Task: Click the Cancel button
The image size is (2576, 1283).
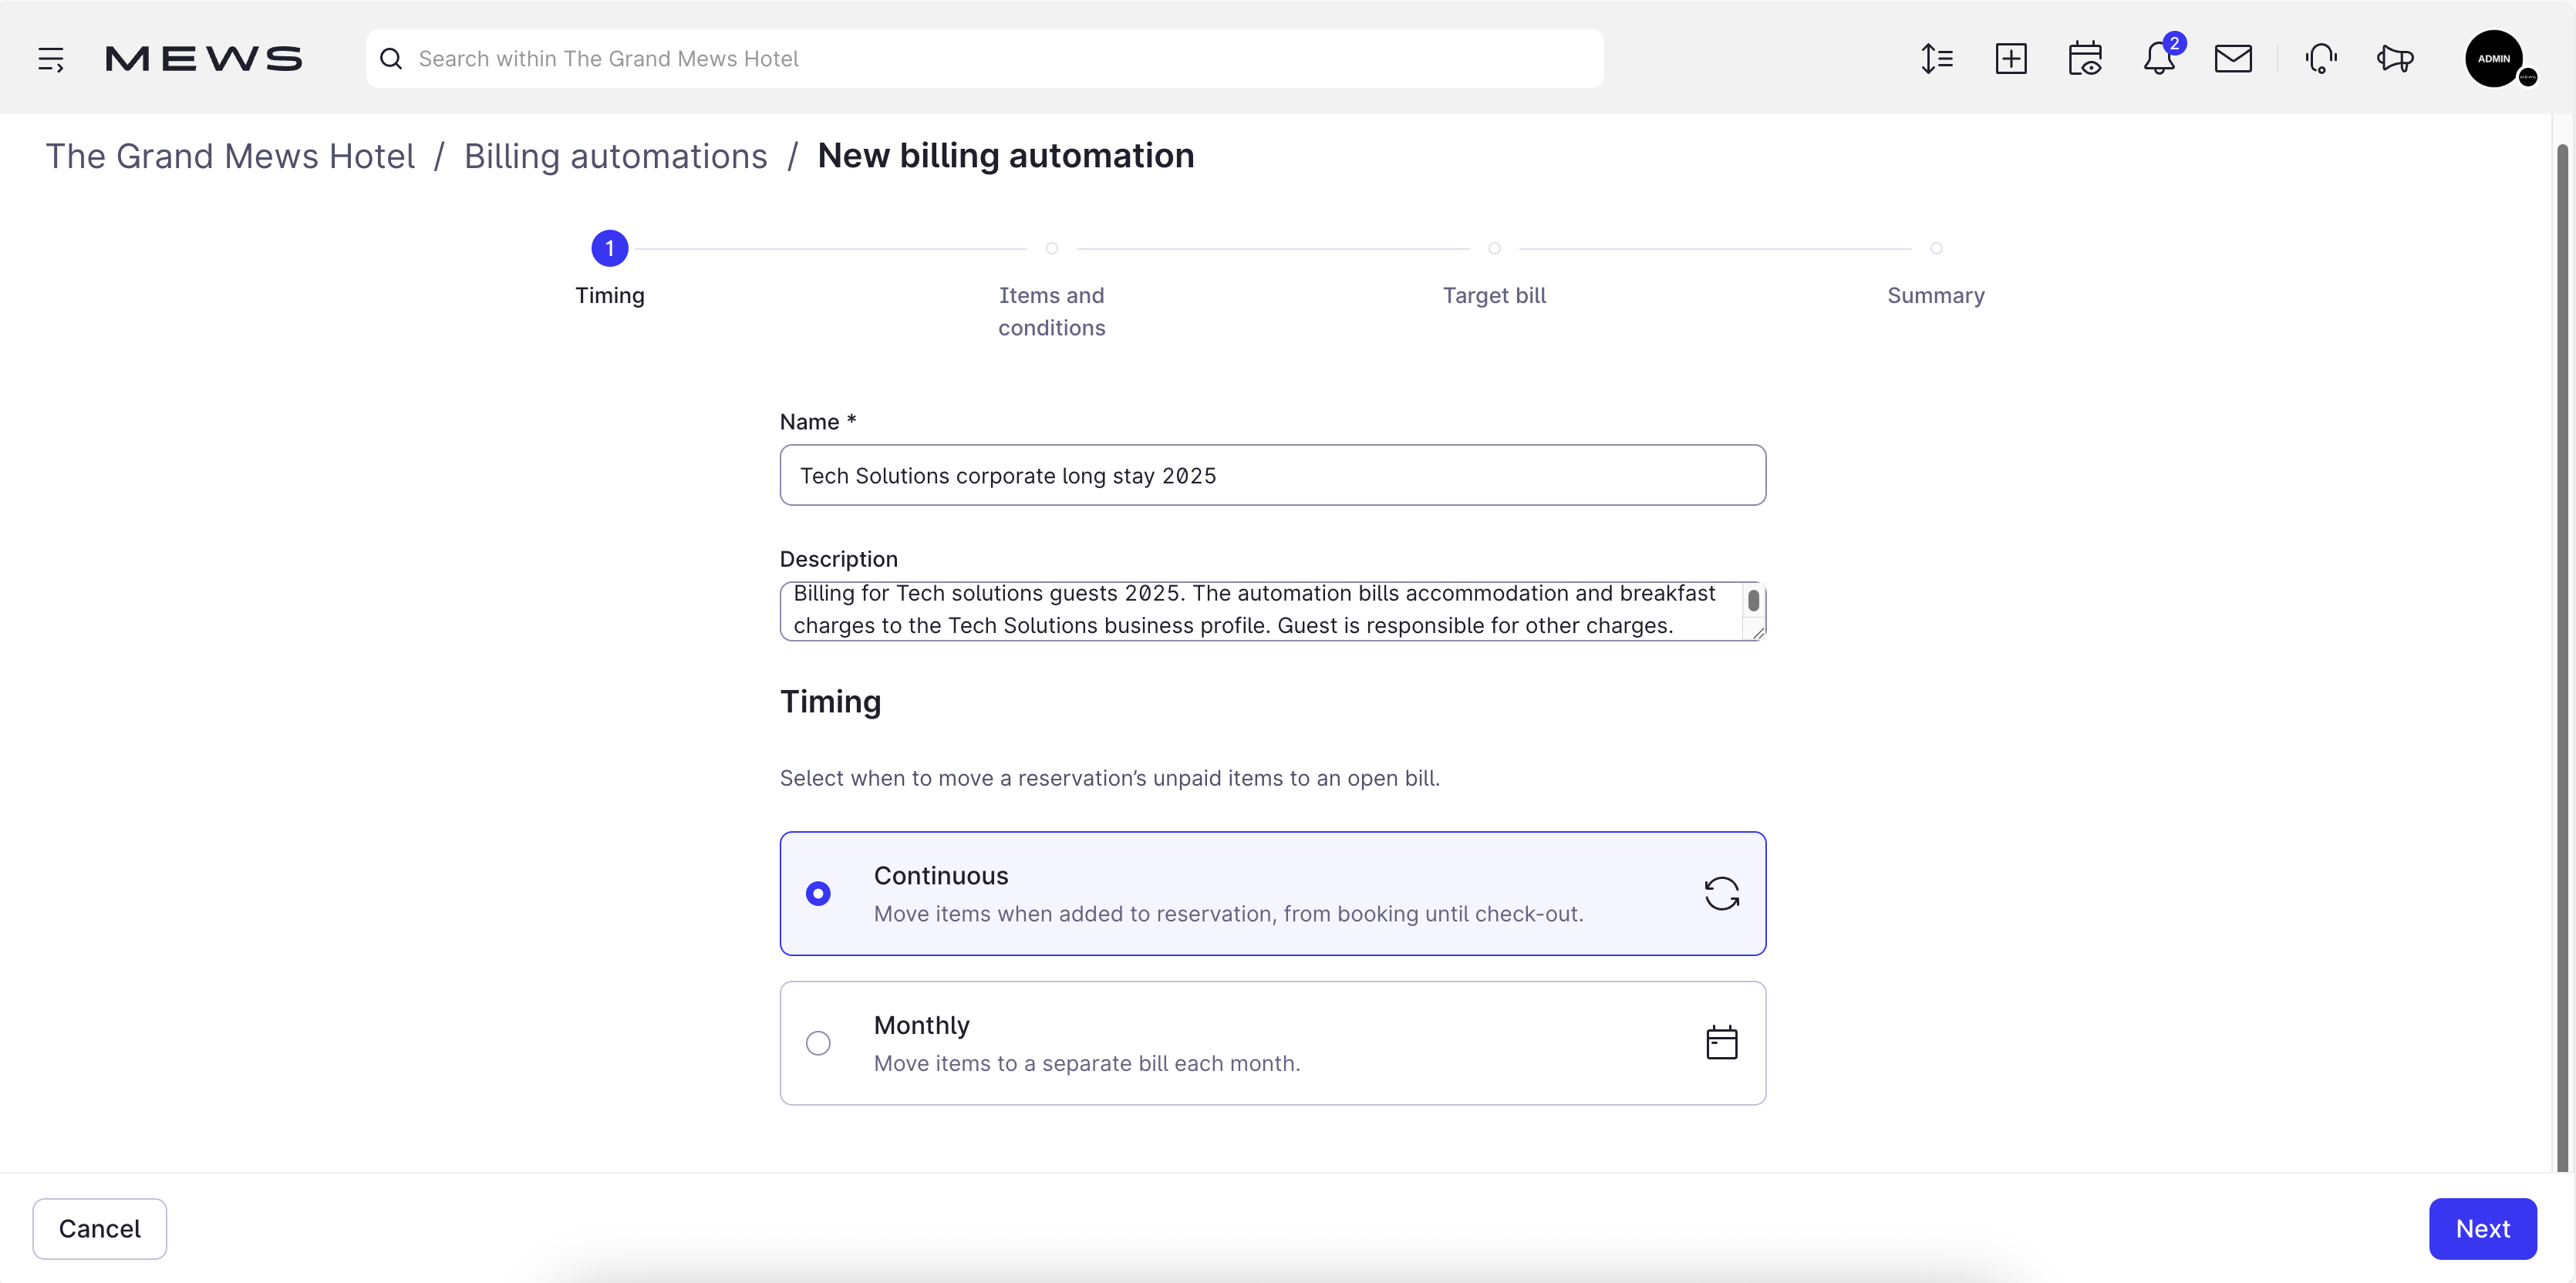Action: pos(100,1228)
